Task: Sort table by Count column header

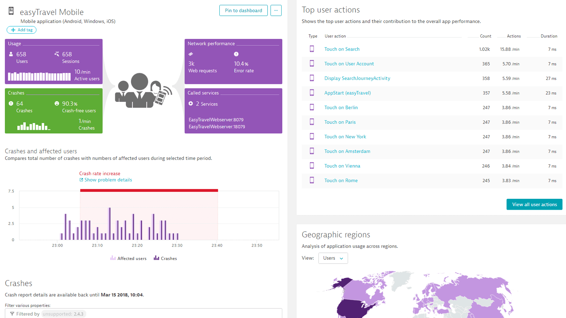Action: [485, 36]
